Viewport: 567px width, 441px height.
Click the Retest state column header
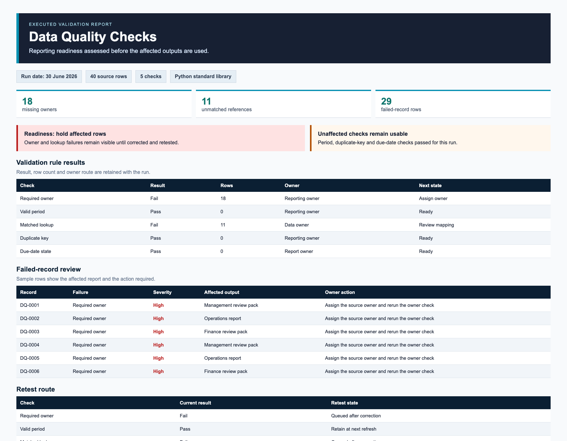(x=345, y=403)
